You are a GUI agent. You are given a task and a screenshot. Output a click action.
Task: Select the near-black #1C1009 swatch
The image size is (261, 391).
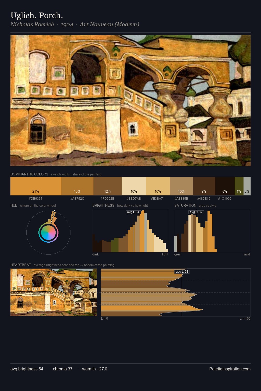225,186
